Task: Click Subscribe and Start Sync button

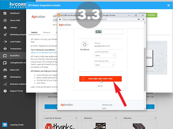Action: click(x=101, y=79)
